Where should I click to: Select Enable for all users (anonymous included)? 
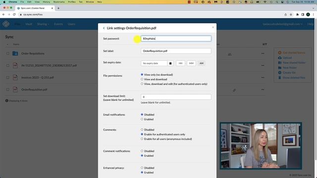pos(142,139)
